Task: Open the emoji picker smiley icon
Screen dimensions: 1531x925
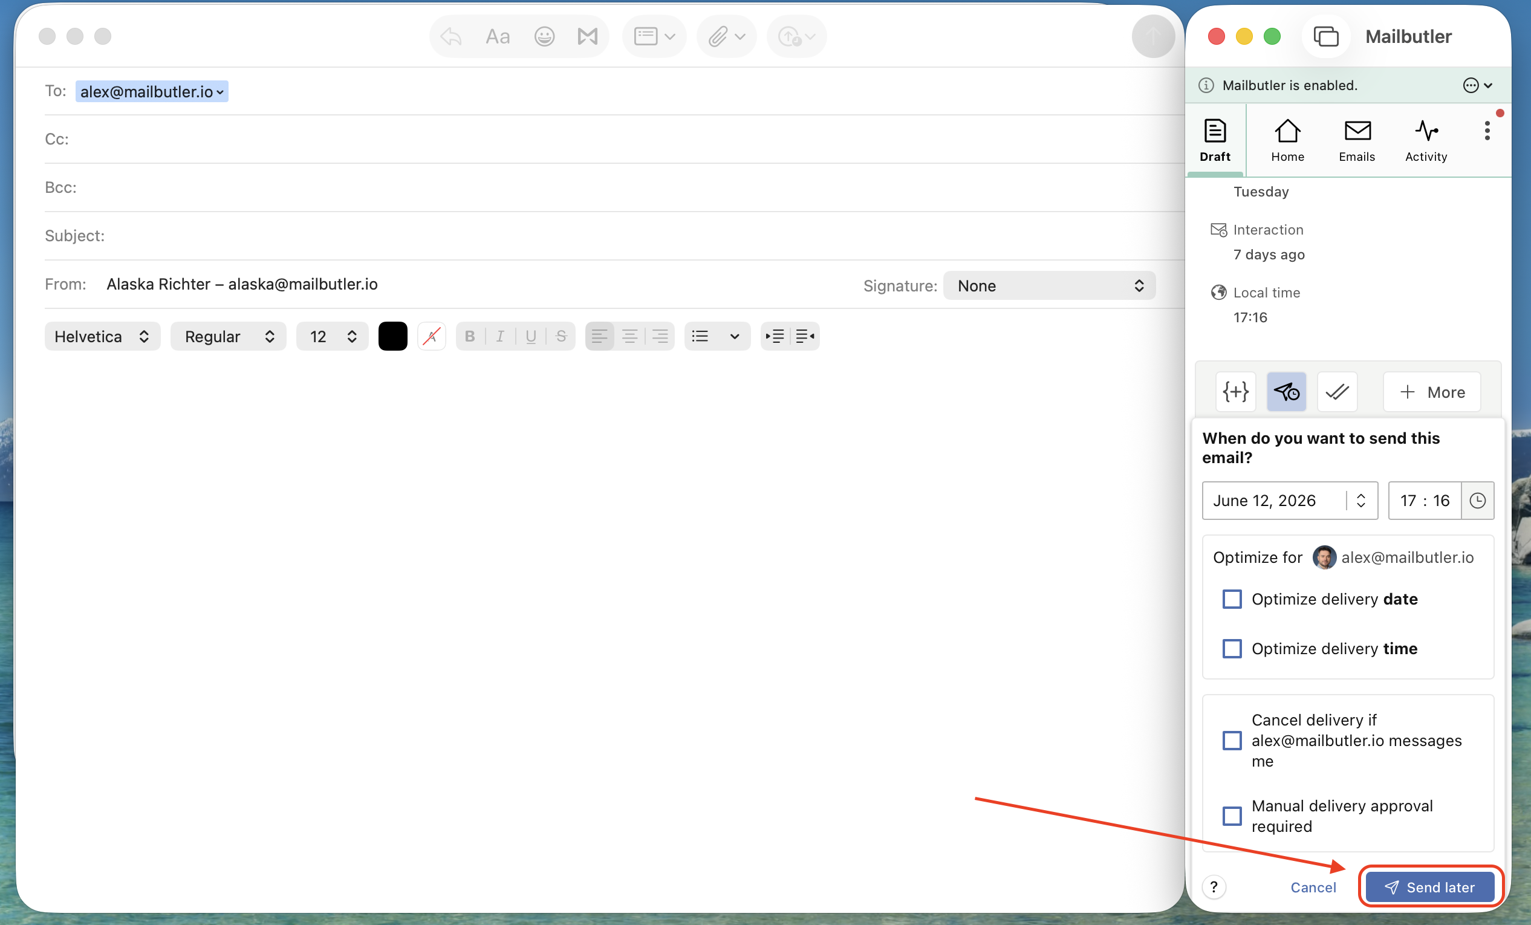Action: click(x=544, y=37)
